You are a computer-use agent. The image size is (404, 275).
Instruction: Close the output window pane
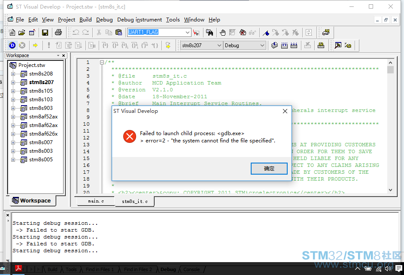tap(8, 215)
